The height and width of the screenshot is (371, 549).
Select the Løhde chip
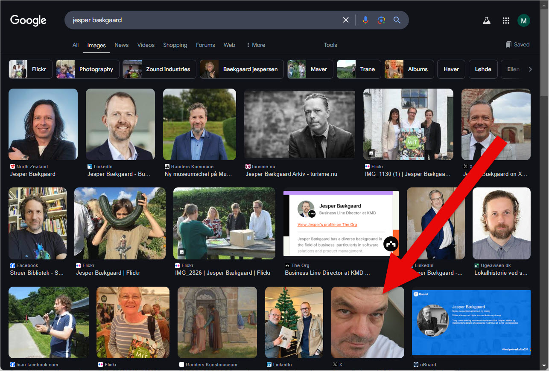[483, 69]
